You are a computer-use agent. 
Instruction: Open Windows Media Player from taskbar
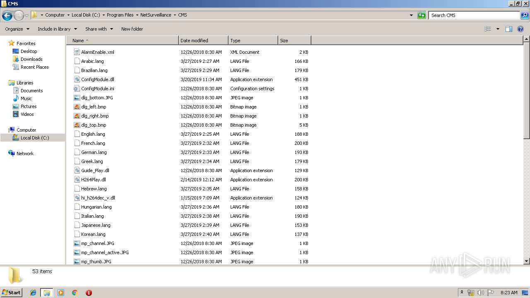coord(61,293)
